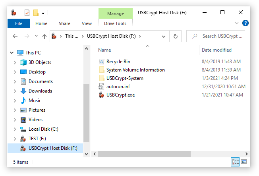Click the Pictures icon in sidebar
The height and width of the screenshot is (176, 259).
coord(23,110)
